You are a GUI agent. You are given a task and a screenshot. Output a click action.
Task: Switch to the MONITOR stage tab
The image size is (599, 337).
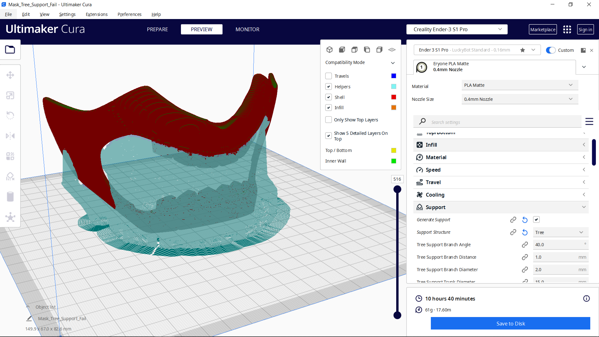[x=247, y=29]
